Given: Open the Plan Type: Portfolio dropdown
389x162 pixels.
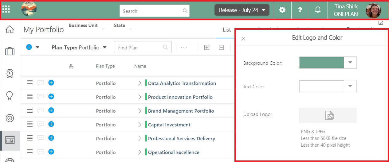Looking at the screenshot, I should pos(79,48).
